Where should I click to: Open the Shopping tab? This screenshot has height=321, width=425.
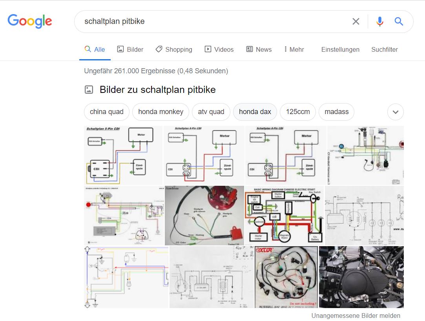[174, 49]
